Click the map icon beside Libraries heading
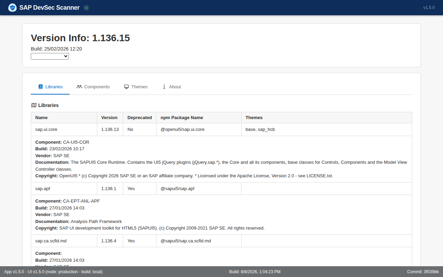443x277 pixels. [x=34, y=105]
